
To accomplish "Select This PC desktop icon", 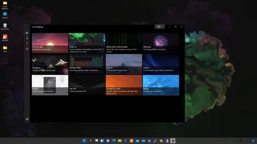I will [x=5, y=16].
